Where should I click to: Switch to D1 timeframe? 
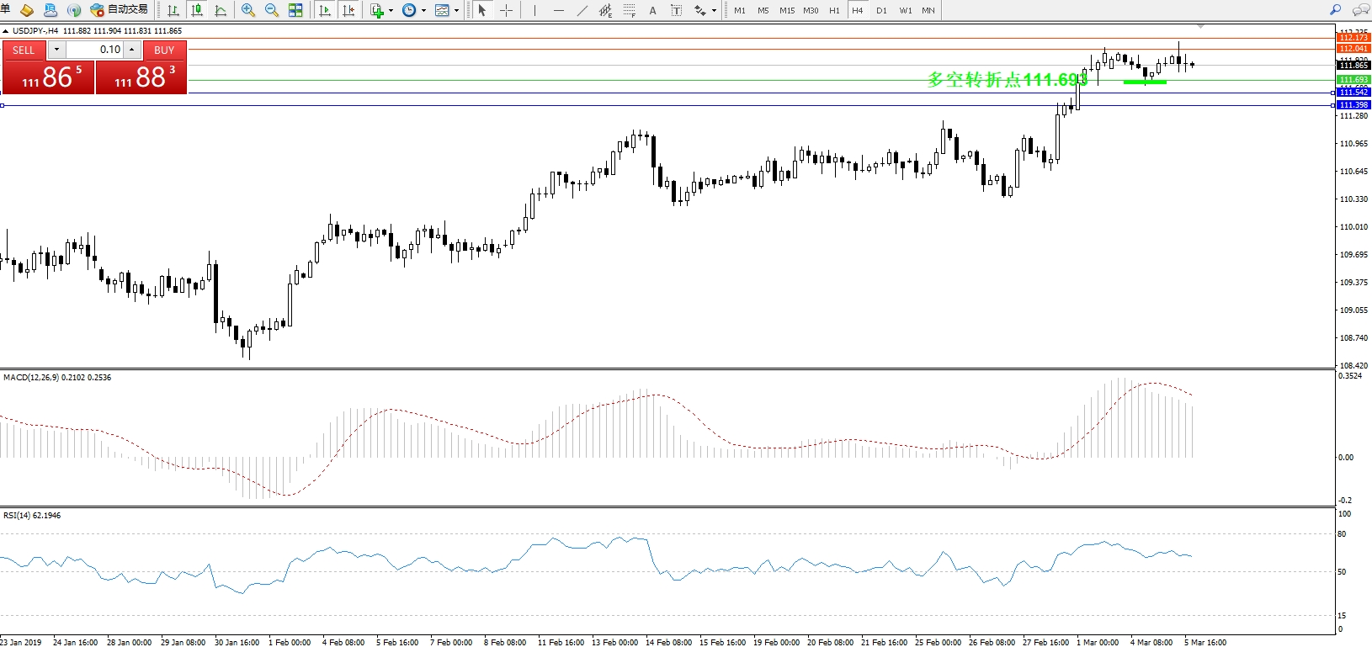tap(881, 10)
